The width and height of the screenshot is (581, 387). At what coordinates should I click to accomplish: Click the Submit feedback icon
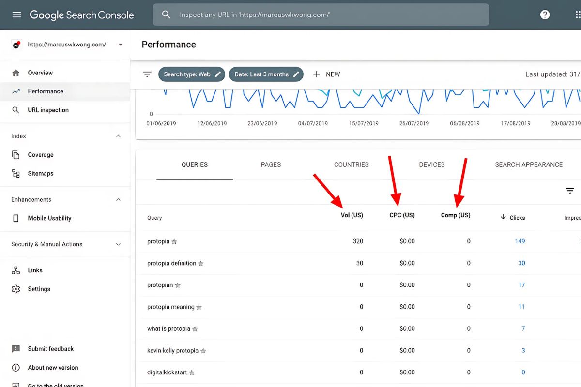(16, 349)
